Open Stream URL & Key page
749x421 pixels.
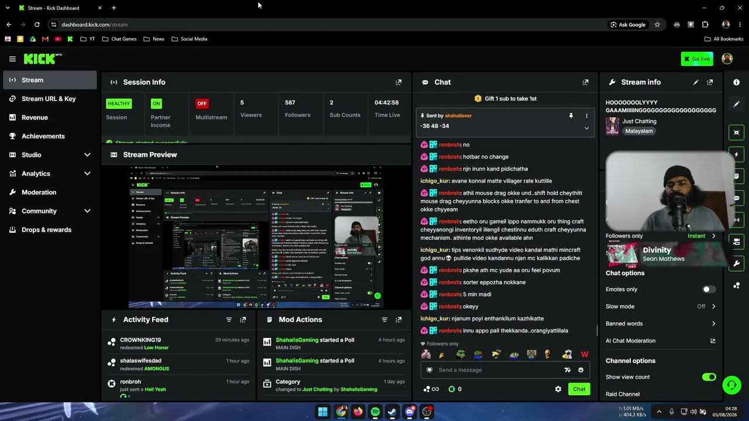coord(50,99)
